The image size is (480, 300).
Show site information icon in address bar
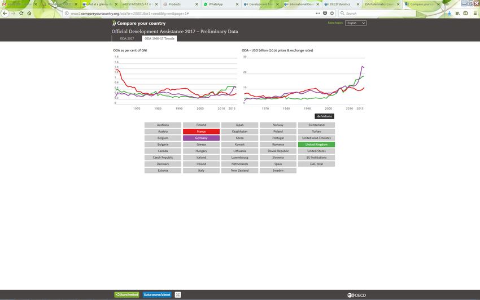[67, 13]
